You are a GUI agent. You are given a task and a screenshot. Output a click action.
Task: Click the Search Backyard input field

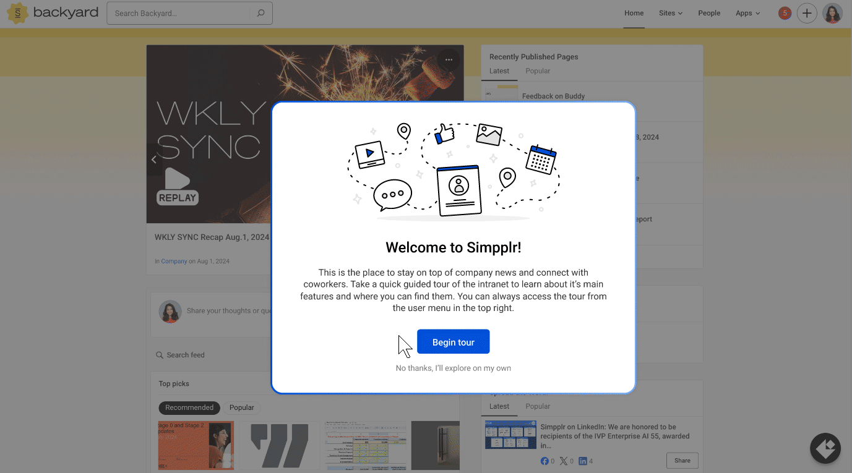180,13
